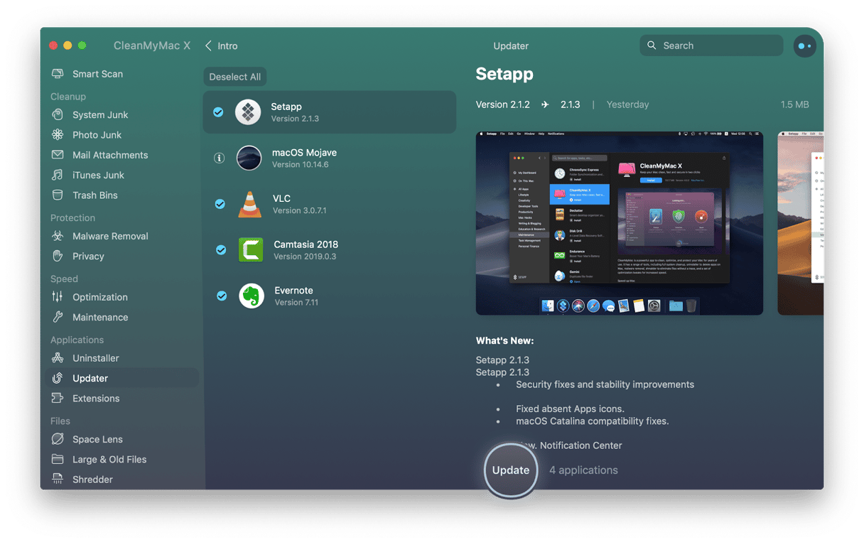Click the Malware Removal biohazard icon
The image size is (864, 540).
tap(58, 236)
